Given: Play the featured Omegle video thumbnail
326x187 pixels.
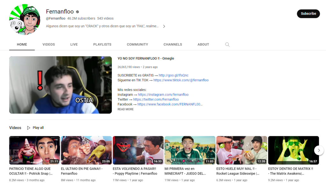Looking at the screenshot, I should (60, 85).
